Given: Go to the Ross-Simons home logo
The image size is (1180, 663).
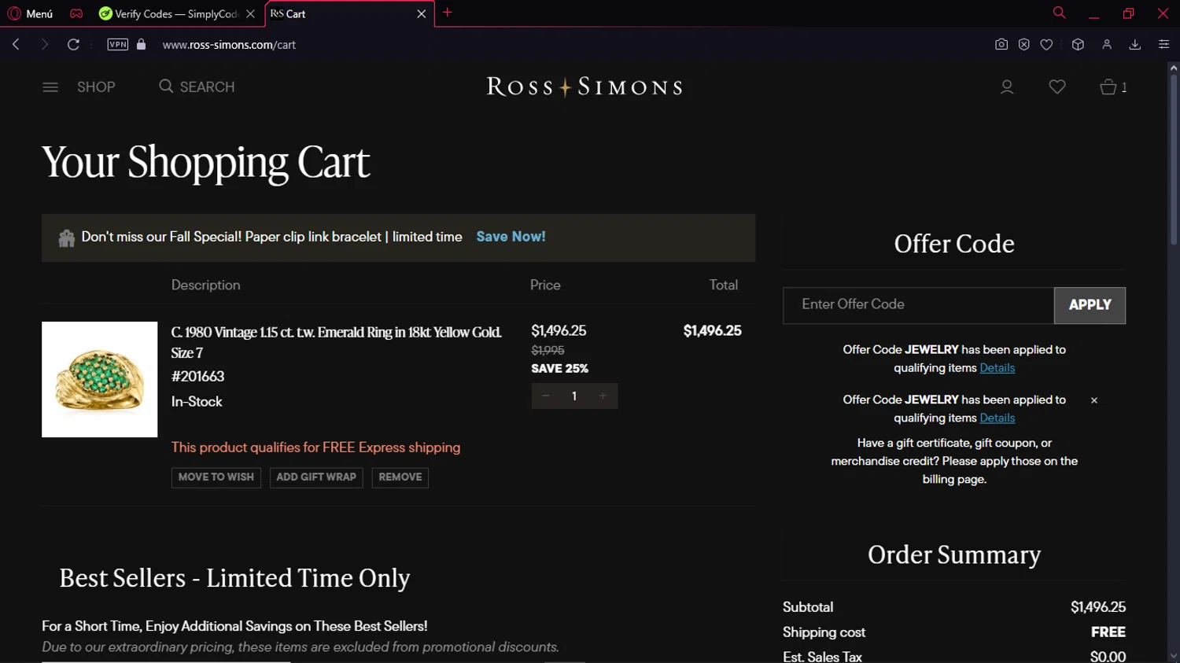Looking at the screenshot, I should coord(584,87).
